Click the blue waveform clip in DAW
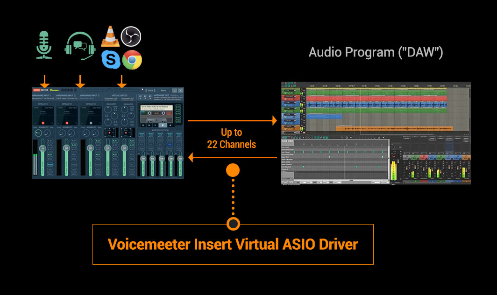This screenshot has height=295, width=497. point(376,104)
